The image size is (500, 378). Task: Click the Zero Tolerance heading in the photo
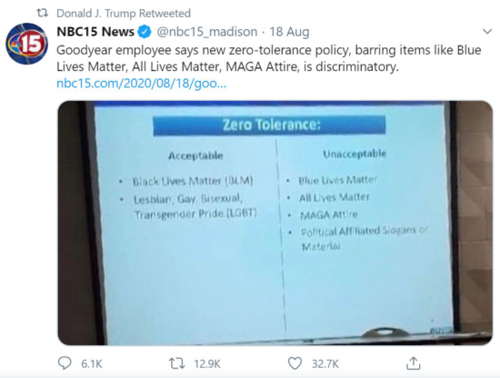[x=269, y=124]
